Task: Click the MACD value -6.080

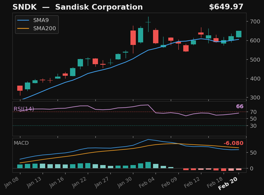Action: (234, 143)
